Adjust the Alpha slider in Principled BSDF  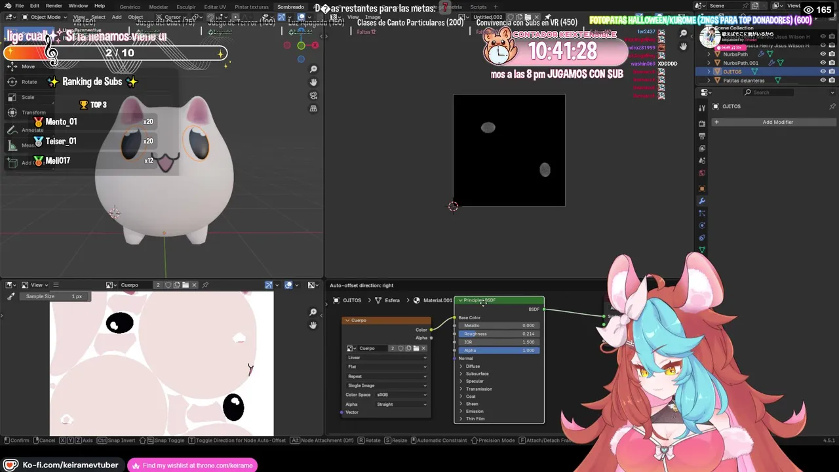tap(499, 350)
